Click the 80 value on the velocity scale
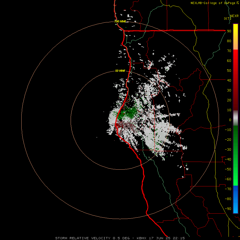Viewport: 240px width, 240px height. [x=229, y=41]
